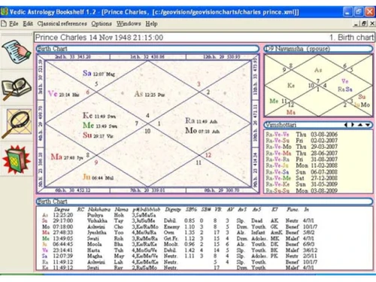Image resolution: width=376 pixels, height=282 pixels.
Task: Click the 7th h. house label
Action: coord(147,190)
